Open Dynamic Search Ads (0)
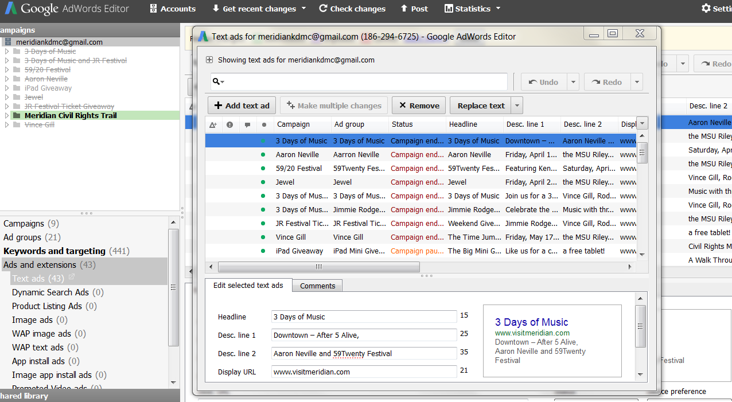 [58, 292]
